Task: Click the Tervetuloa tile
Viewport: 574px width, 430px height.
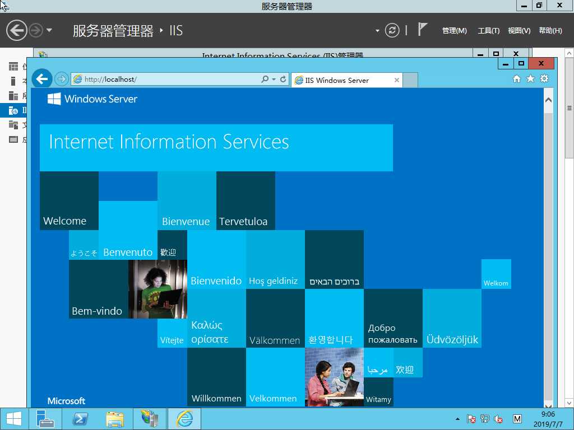Action: (x=246, y=201)
